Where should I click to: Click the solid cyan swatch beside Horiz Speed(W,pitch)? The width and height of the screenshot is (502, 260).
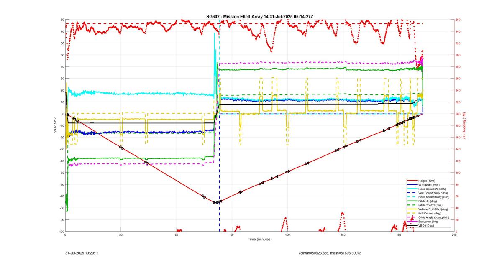pyautogui.click(x=412, y=189)
